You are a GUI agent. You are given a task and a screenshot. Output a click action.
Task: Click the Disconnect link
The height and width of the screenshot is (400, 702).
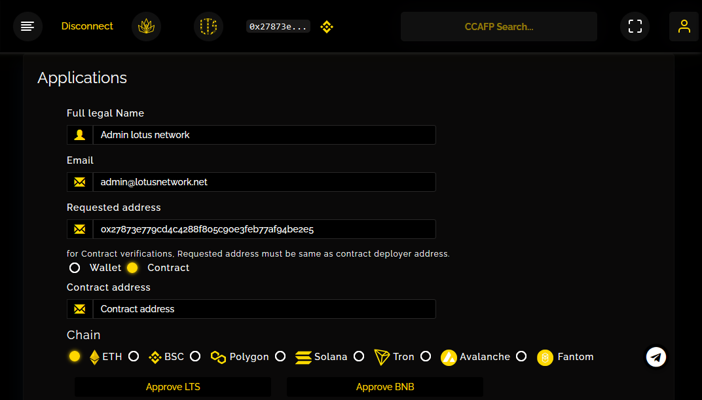tap(87, 26)
